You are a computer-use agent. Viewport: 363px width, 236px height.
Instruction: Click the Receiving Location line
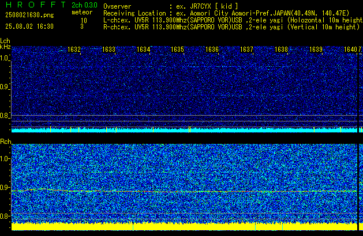[226, 13]
